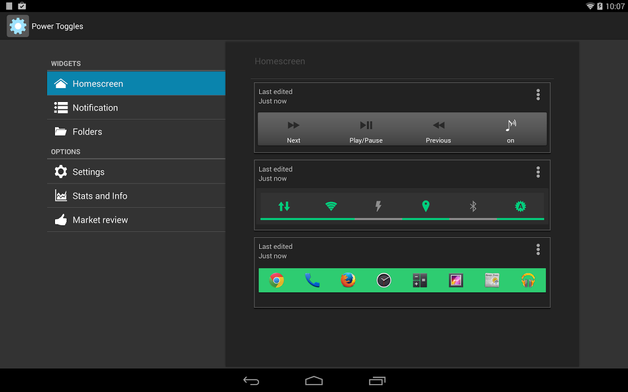Toggle mobile data sync arrows
The image size is (628, 392).
[x=284, y=207]
